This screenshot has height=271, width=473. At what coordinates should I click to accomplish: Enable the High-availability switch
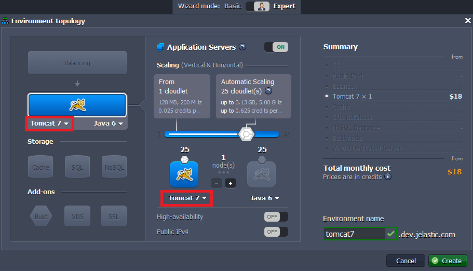tap(276, 216)
